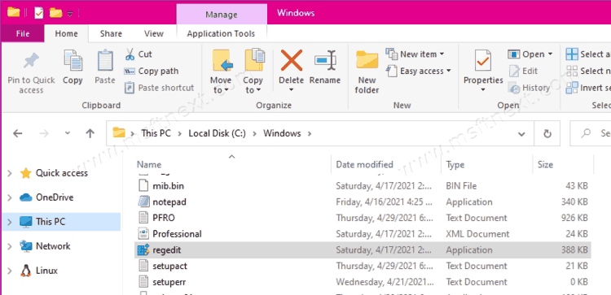Open the Open button dropdown arrow
This screenshot has height=295, width=611.
click(x=550, y=54)
